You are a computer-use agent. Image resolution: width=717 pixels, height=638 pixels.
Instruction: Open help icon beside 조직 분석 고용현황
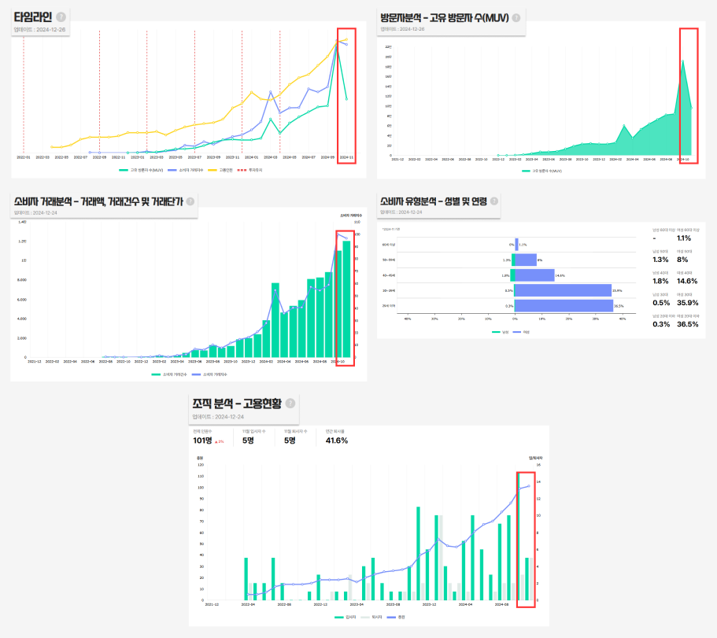[x=290, y=403]
